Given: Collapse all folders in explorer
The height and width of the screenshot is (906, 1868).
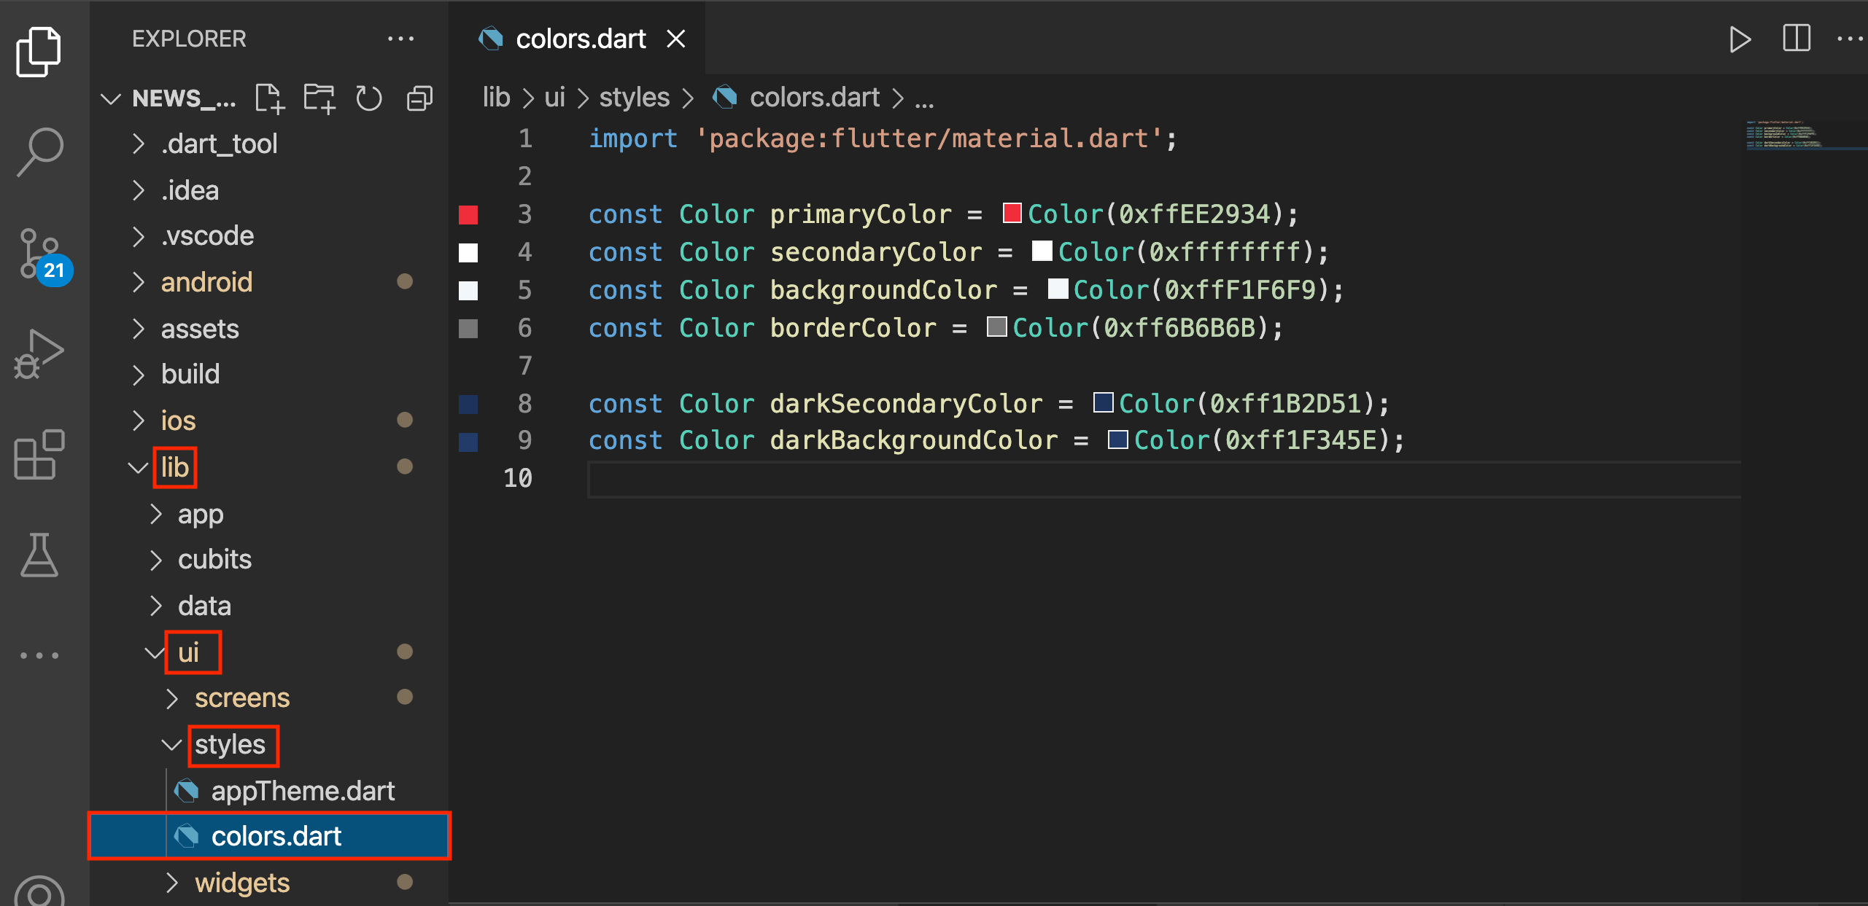Looking at the screenshot, I should 419,98.
